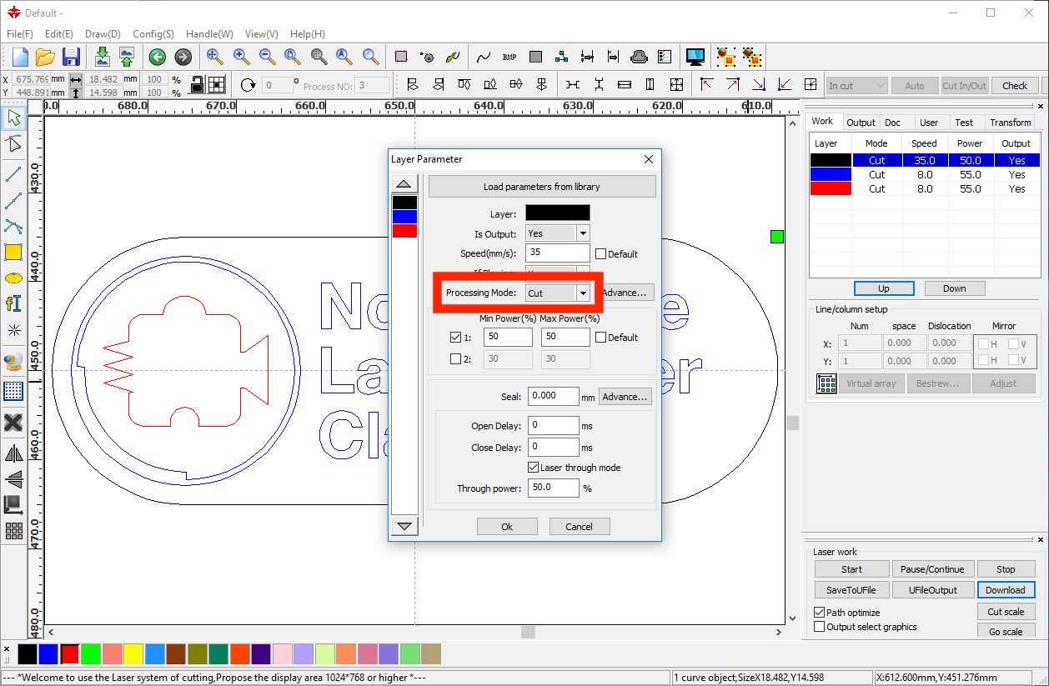Pick the yellow swatch in bottom palette
The height and width of the screenshot is (686, 1049).
pos(133,654)
